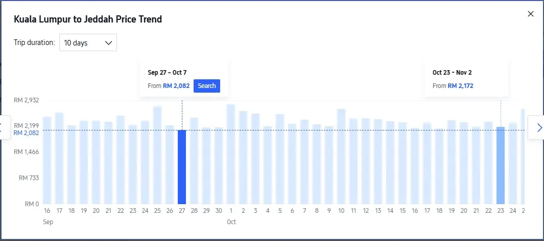Select the Sep 16 price bar
Screen dimensions: 544x241
click(47, 160)
